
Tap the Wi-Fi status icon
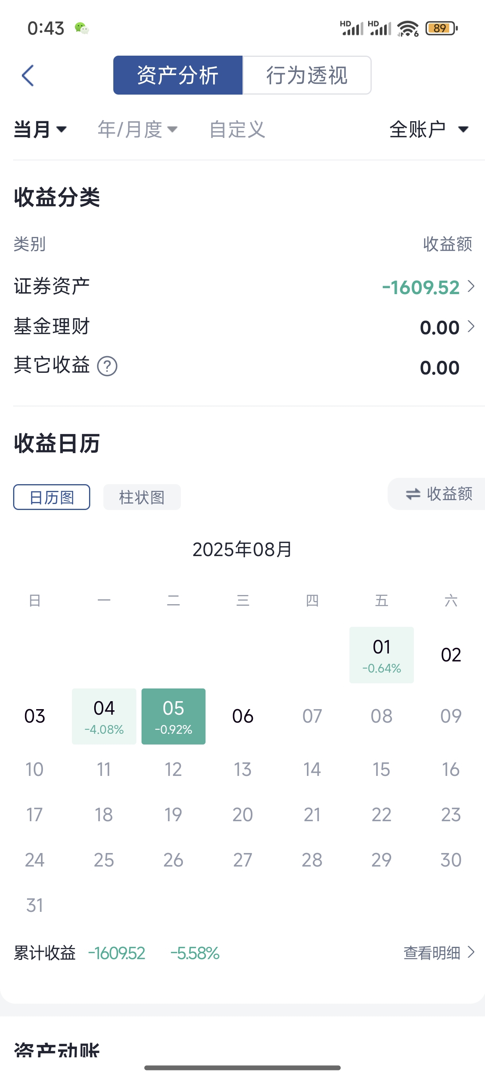tap(407, 29)
